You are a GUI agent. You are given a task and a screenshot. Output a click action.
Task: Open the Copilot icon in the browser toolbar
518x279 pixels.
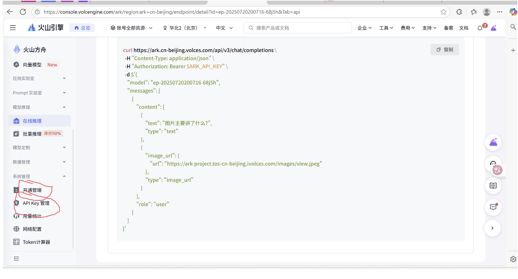coord(513,12)
